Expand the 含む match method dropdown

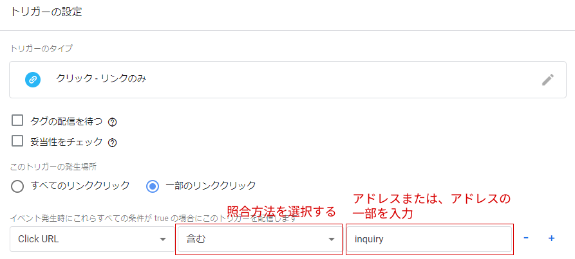pyautogui.click(x=259, y=239)
